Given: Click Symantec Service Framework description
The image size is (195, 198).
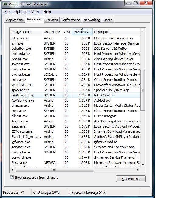Looking at the screenshot, I should click(116, 157).
